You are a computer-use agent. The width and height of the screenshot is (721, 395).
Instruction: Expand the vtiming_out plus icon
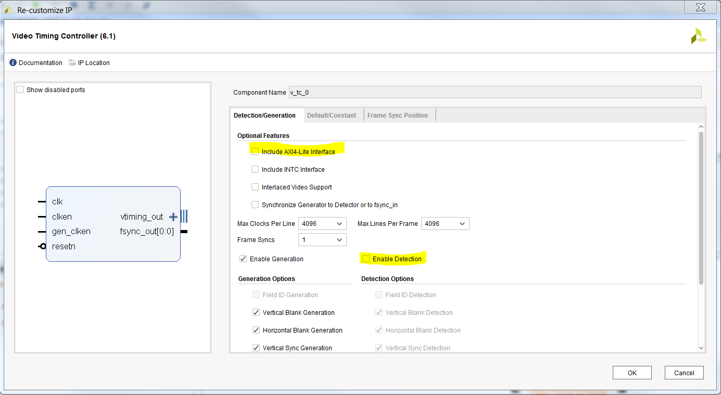click(173, 217)
